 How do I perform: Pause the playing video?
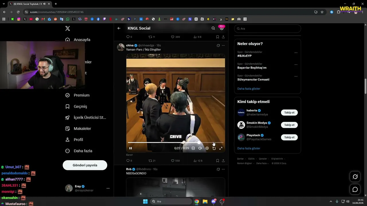click(x=130, y=148)
